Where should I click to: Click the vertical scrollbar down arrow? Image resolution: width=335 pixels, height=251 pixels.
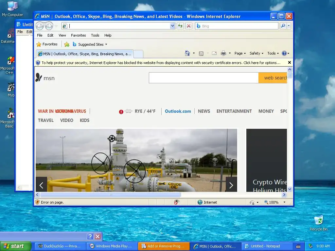coord(290,189)
